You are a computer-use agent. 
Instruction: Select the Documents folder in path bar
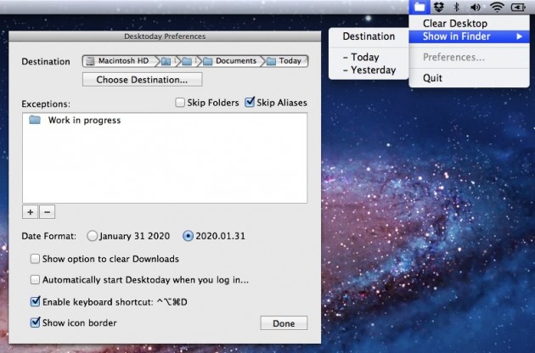point(229,61)
